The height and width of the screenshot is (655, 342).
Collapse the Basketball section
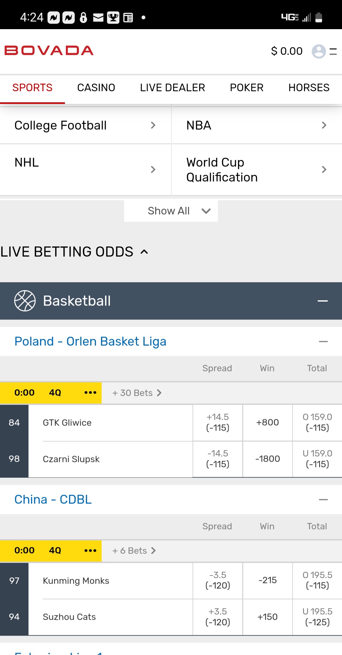322,301
